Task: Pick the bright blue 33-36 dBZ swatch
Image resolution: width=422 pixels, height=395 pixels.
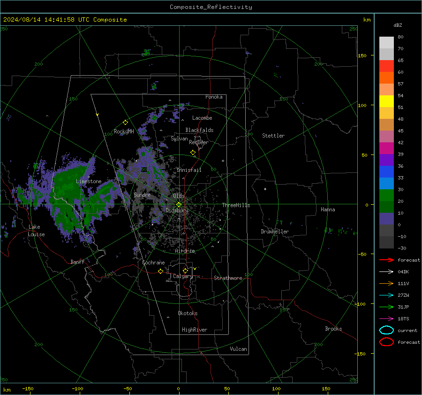Action: [386, 172]
